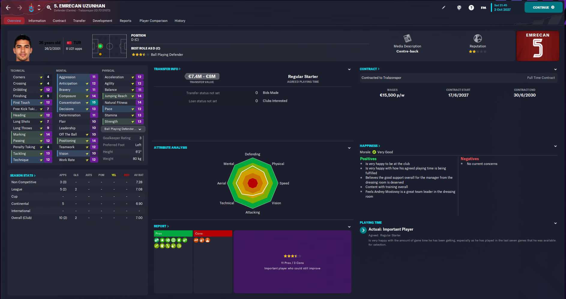Switch to the Transfer tab
The width and height of the screenshot is (566, 299).
tap(79, 21)
